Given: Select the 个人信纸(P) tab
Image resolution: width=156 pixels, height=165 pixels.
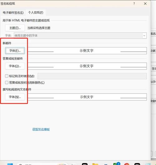Looking at the screenshot, I should tap(36, 12).
